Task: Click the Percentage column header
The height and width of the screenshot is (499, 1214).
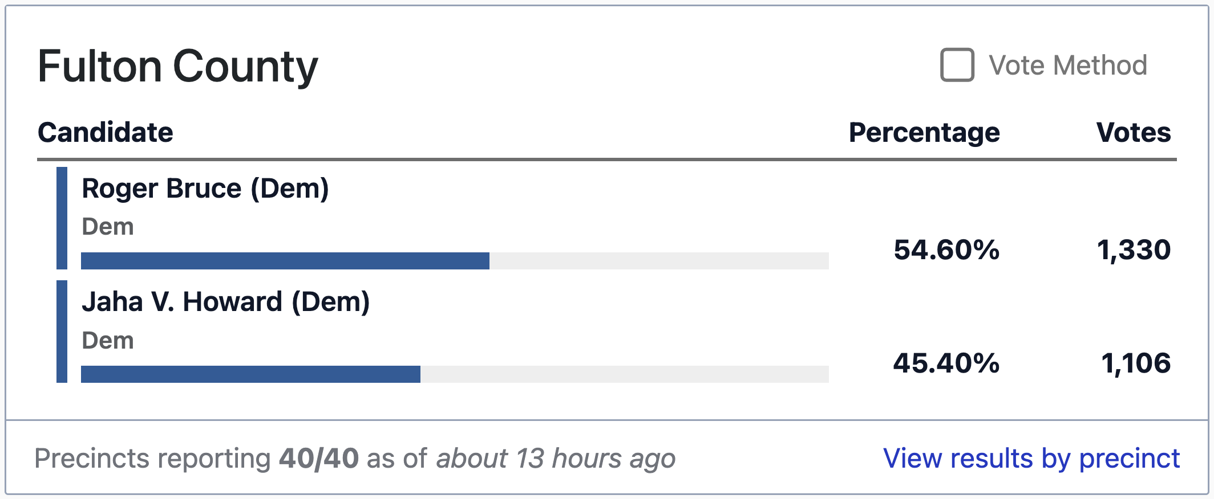Action: [x=924, y=133]
